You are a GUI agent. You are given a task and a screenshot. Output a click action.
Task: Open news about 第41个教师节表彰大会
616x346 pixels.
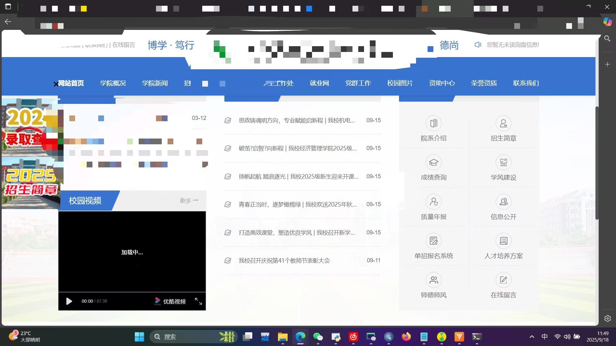click(x=284, y=261)
